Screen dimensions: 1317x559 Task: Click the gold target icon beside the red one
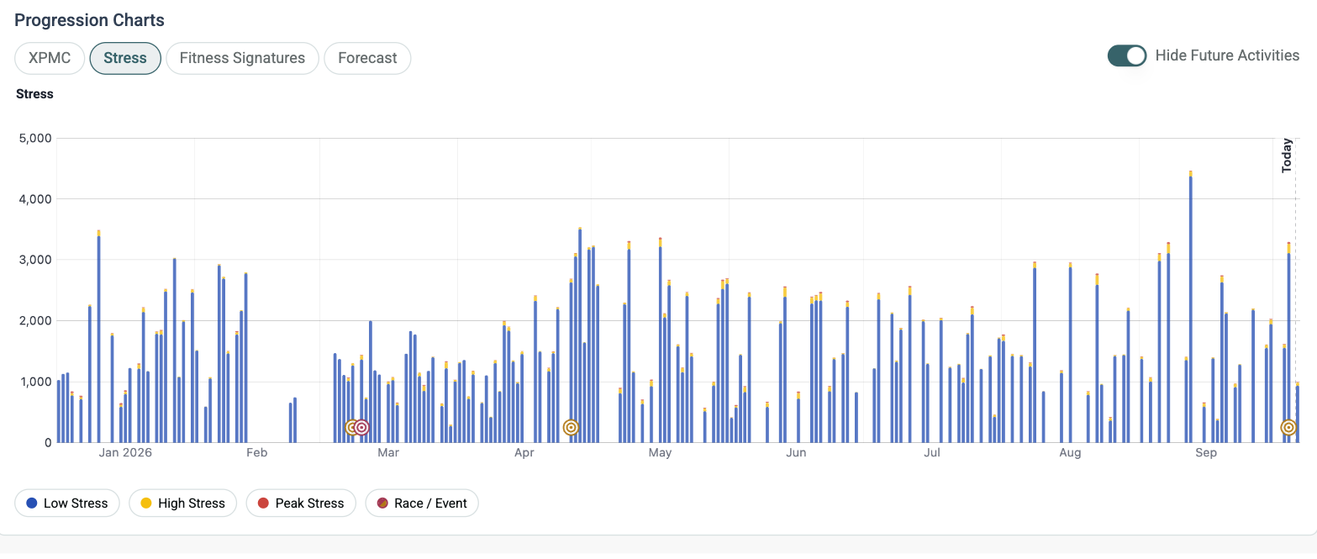[351, 427]
